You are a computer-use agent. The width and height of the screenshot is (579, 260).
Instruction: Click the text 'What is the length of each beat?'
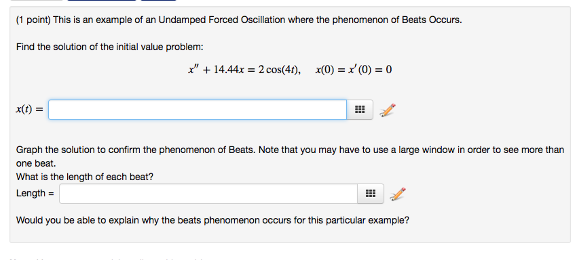(85, 176)
